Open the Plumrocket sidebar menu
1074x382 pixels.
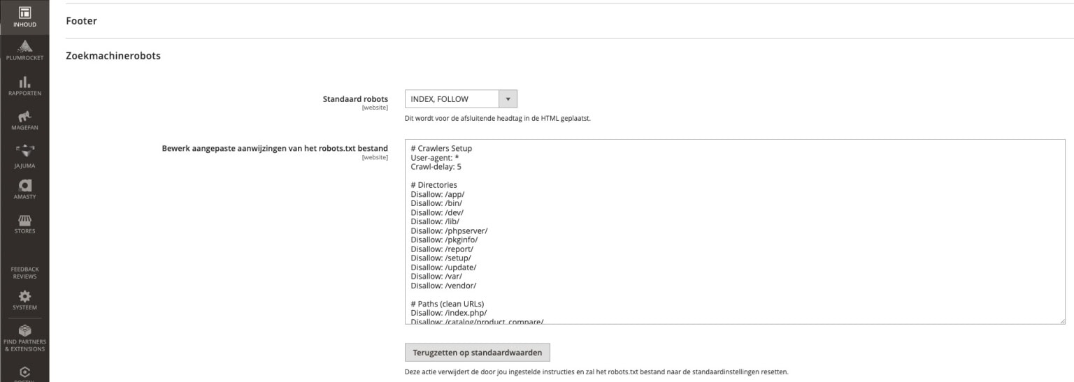click(24, 51)
